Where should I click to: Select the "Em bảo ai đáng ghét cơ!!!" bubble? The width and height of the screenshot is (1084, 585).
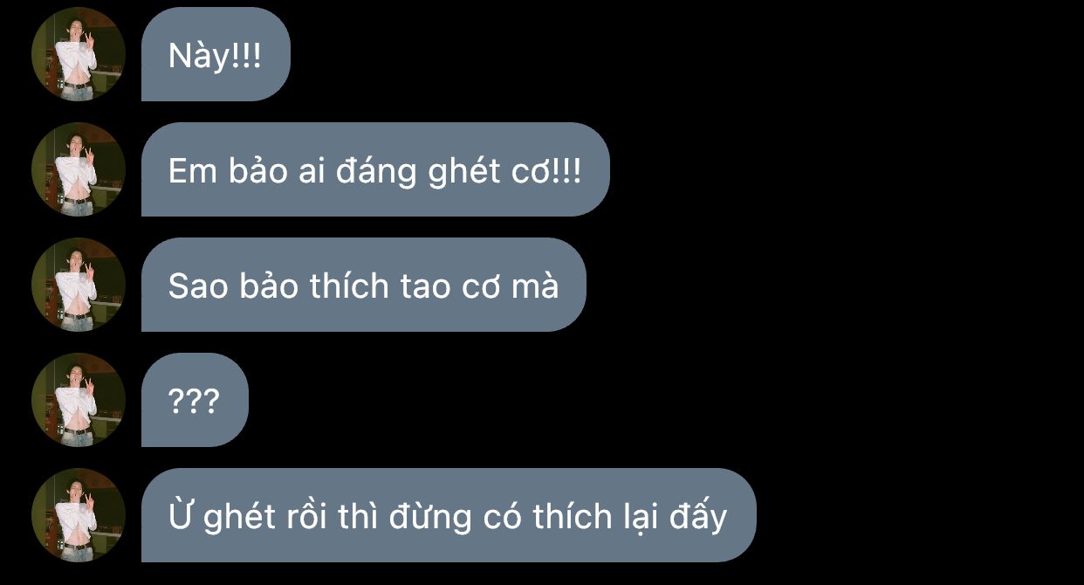point(375,169)
